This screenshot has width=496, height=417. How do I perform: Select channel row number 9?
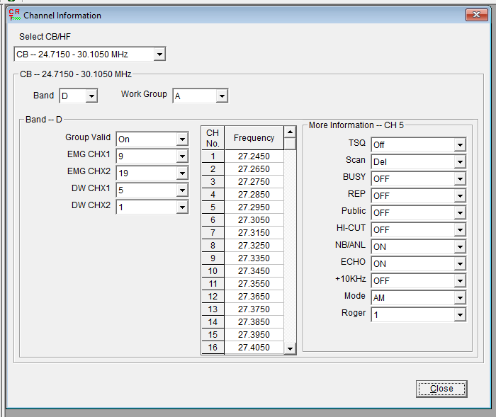point(213,258)
